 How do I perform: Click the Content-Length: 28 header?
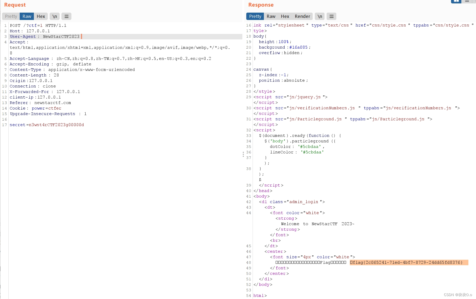(x=34, y=75)
